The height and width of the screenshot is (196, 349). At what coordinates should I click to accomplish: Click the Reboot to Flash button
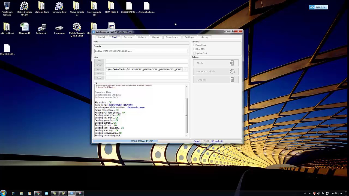click(x=216, y=72)
